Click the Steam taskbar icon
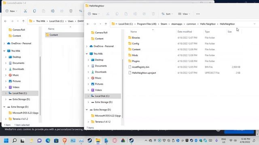 (x=90, y=141)
